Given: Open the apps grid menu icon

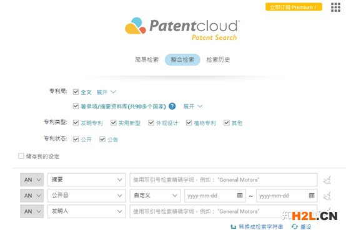Looking at the screenshot, I should click(x=335, y=7).
